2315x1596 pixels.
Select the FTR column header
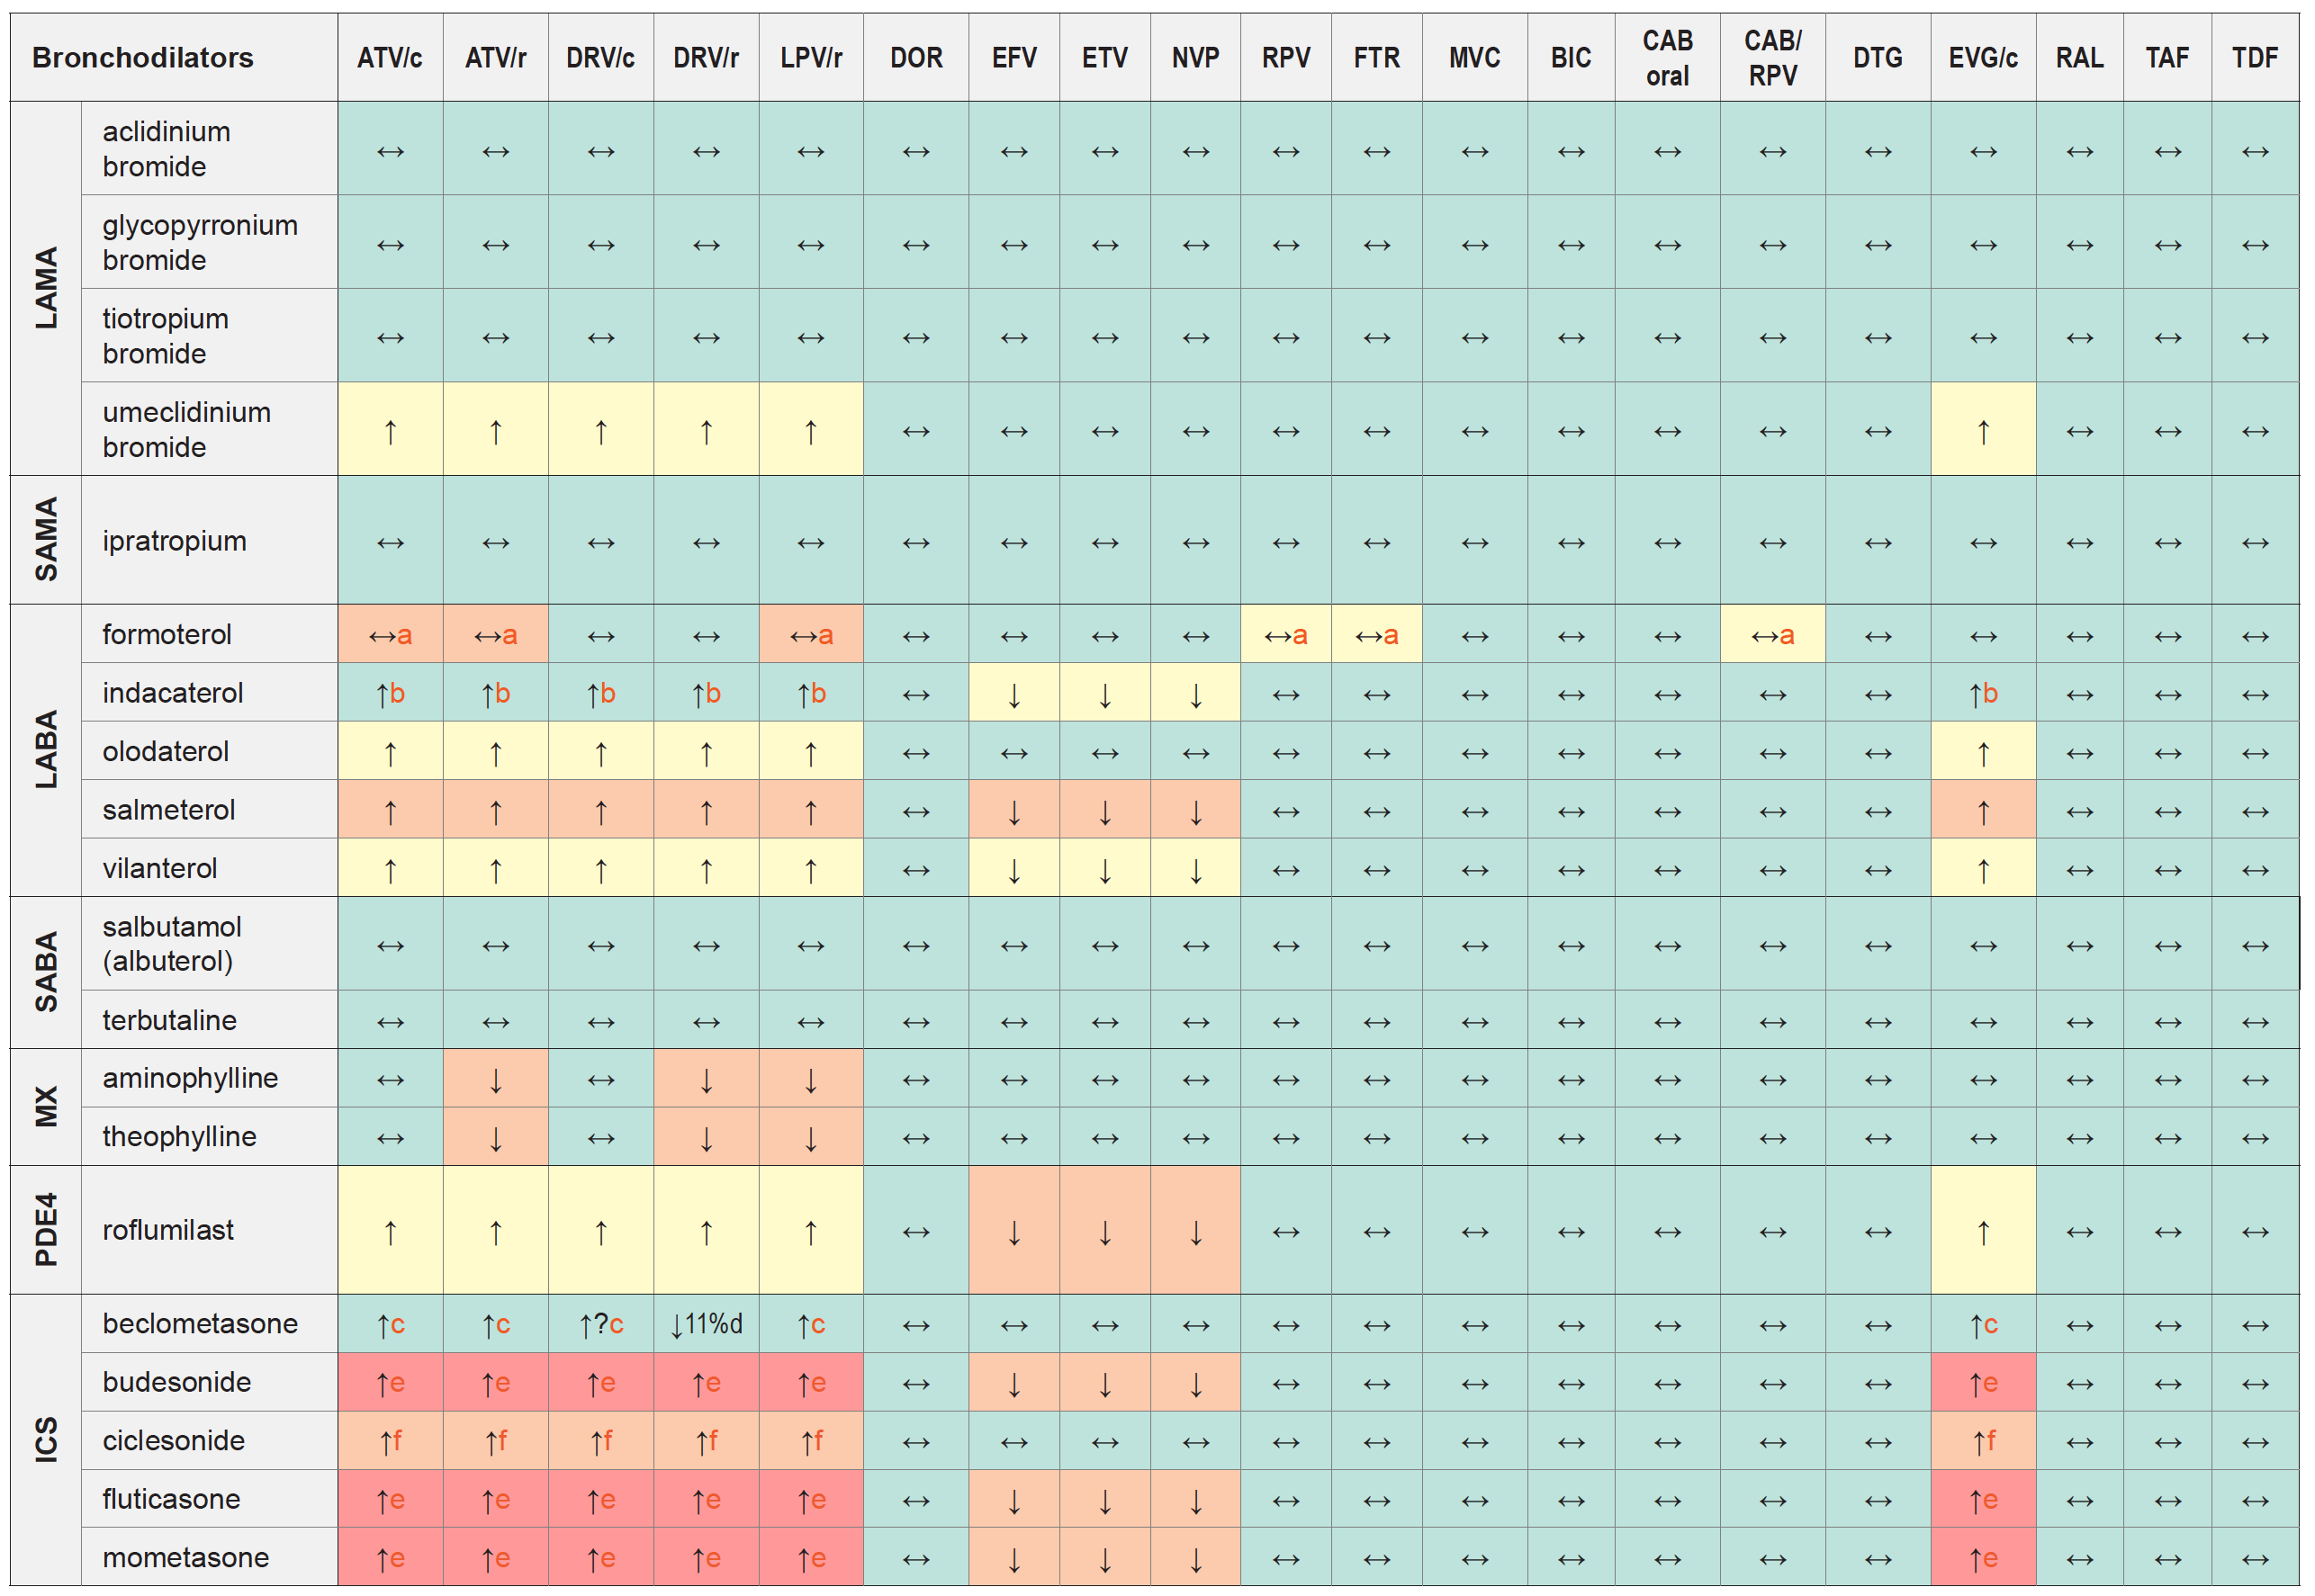[1376, 58]
